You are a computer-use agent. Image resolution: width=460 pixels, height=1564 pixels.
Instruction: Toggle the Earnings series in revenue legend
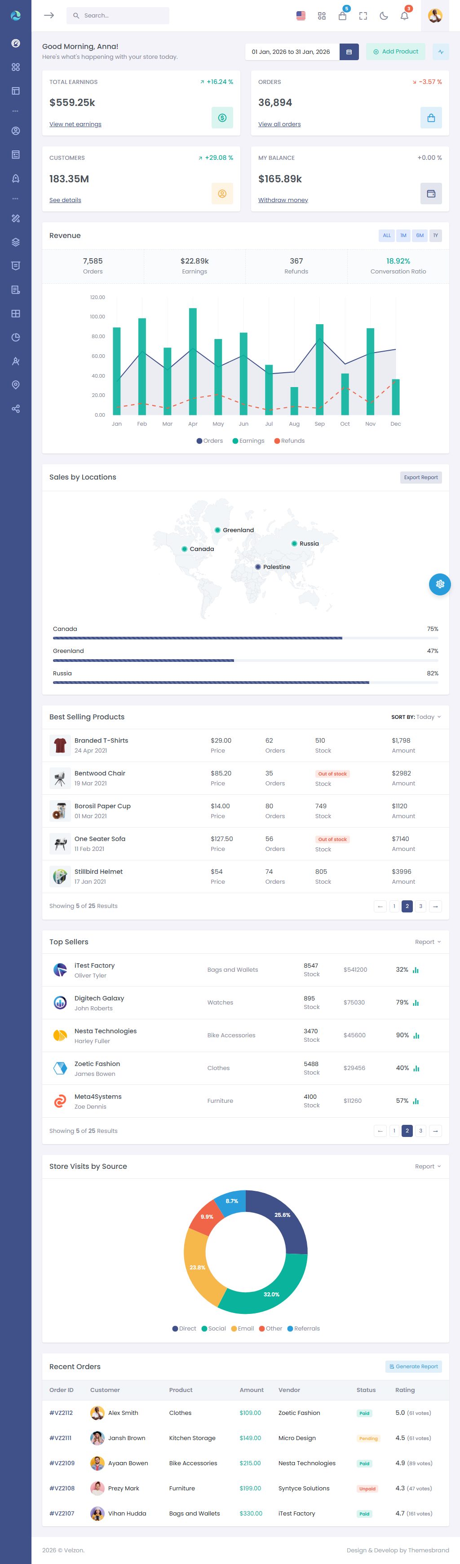(248, 441)
